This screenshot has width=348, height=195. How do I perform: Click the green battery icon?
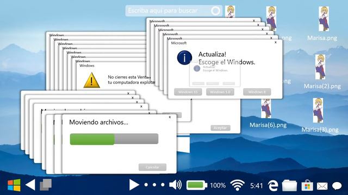pos(197,185)
